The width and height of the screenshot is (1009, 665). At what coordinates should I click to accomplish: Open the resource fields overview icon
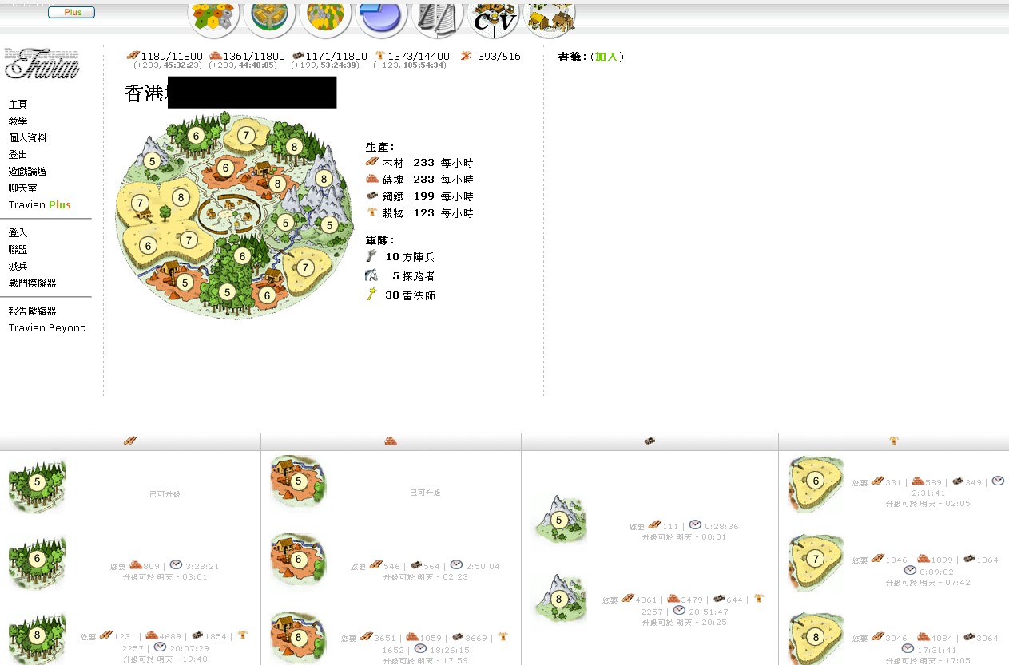click(x=213, y=17)
